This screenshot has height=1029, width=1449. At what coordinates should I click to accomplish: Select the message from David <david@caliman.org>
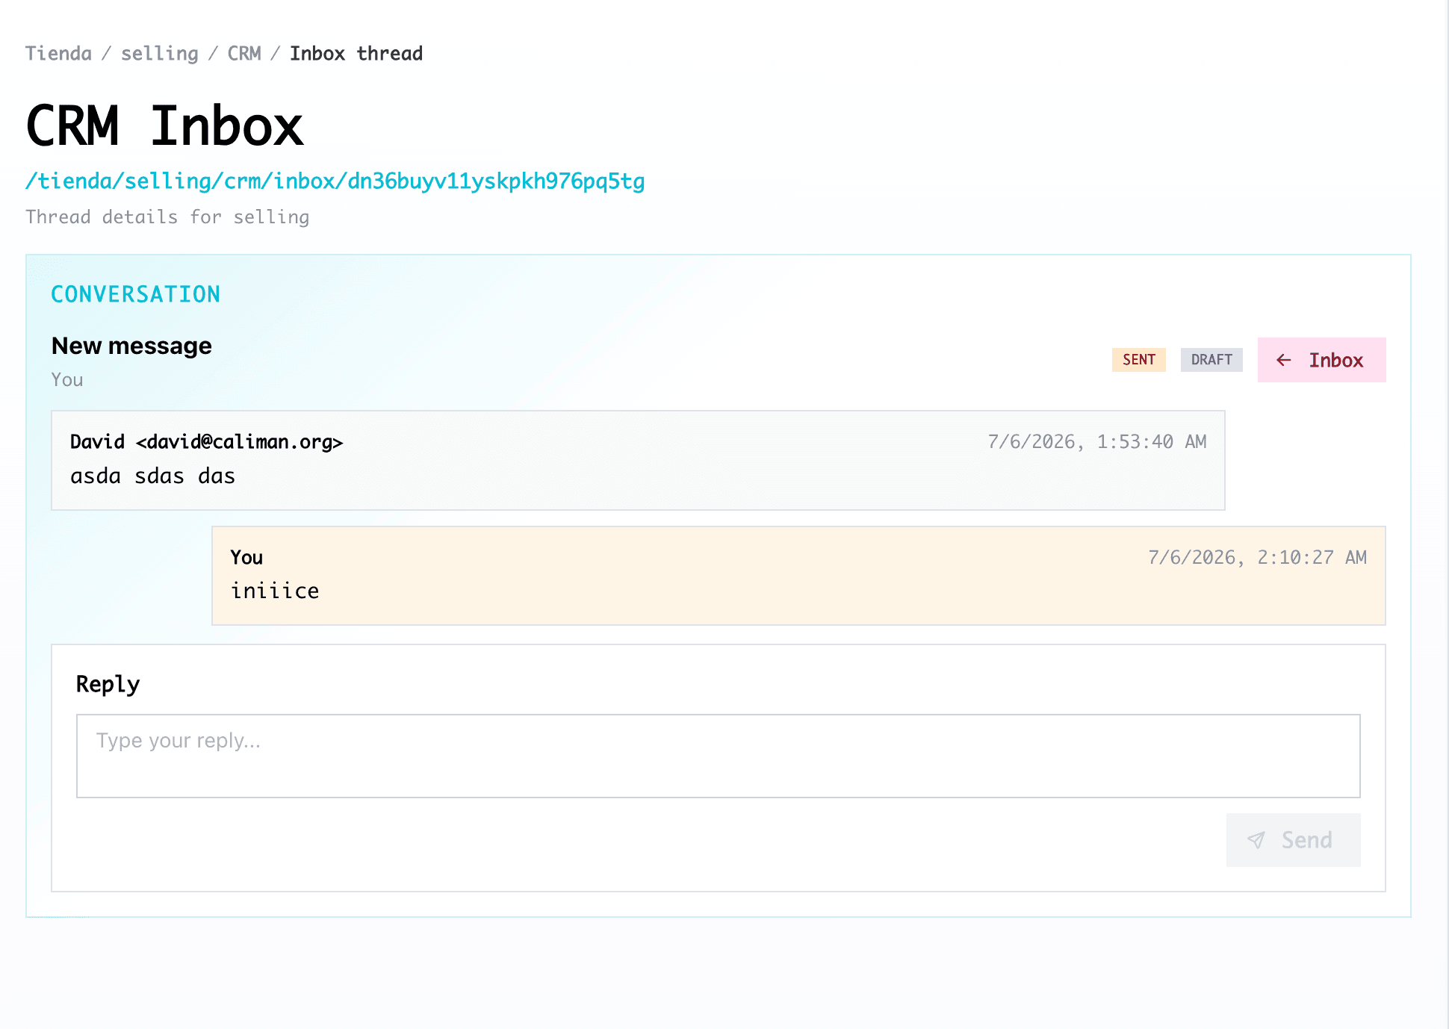pos(638,460)
